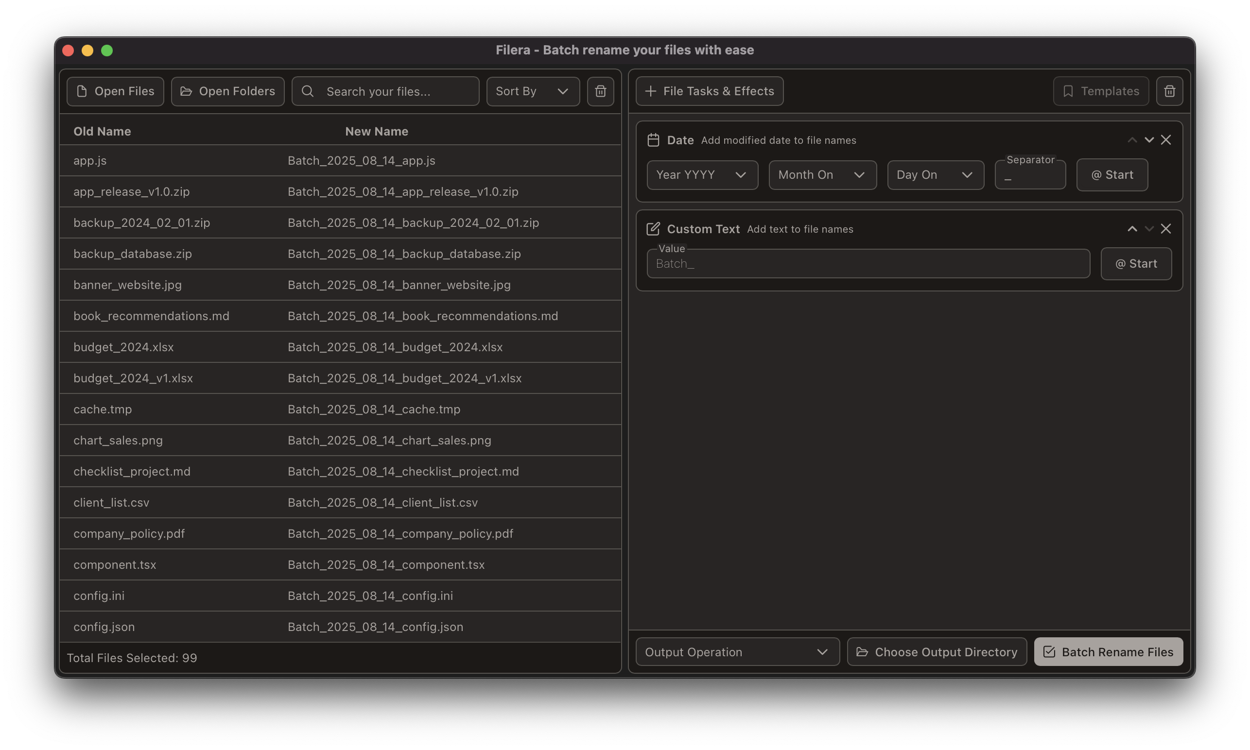
Task: Click the calendar icon on the Date task
Action: (653, 140)
